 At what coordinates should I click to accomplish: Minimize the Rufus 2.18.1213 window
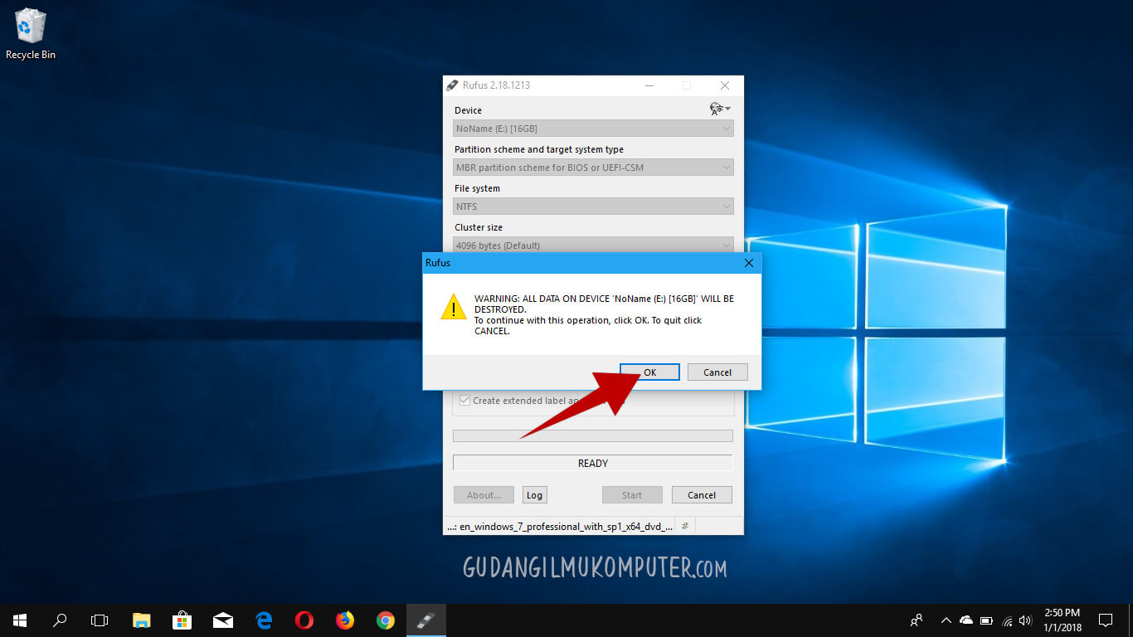point(649,85)
